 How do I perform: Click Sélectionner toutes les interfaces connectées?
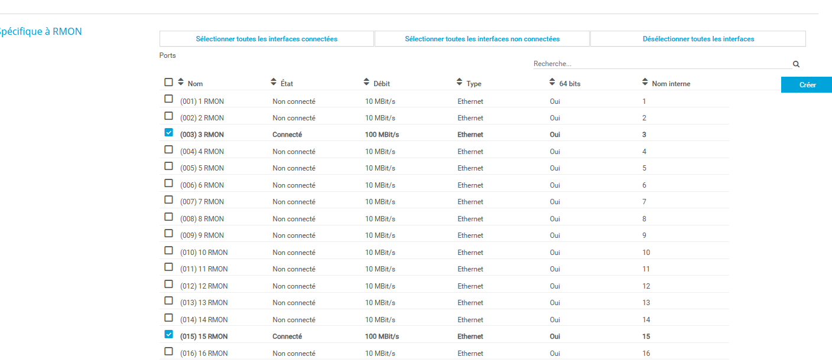coord(266,39)
